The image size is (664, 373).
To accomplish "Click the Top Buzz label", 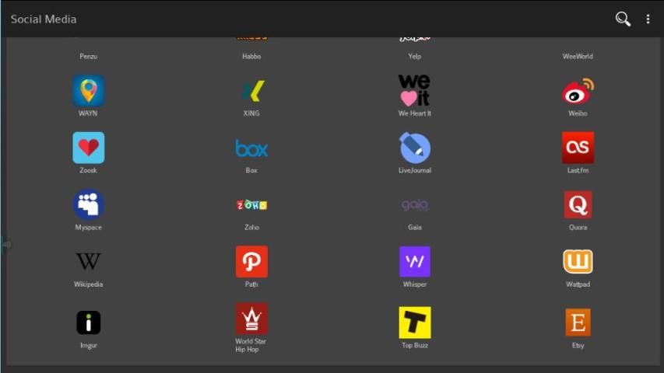I will [414, 345].
